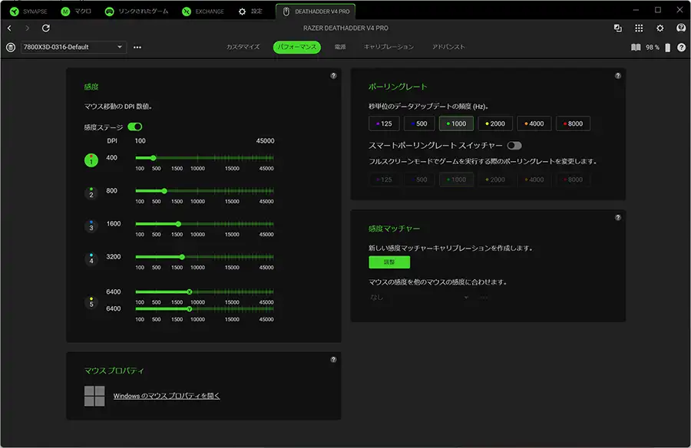Select sensitivity stage 4
Image resolution: width=691 pixels, height=448 pixels.
pyautogui.click(x=91, y=259)
